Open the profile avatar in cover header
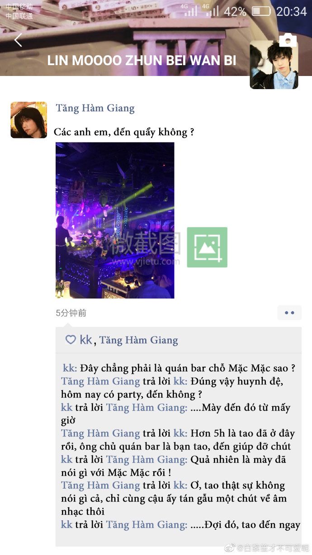Viewport: 312px width, 555px height. click(274, 65)
